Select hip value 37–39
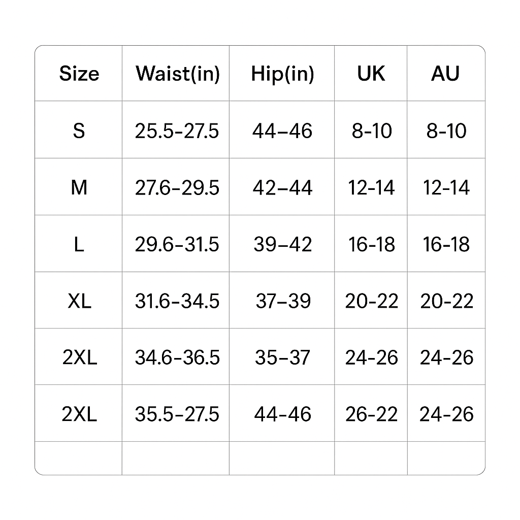This screenshot has height=520, width=520. [x=283, y=301]
